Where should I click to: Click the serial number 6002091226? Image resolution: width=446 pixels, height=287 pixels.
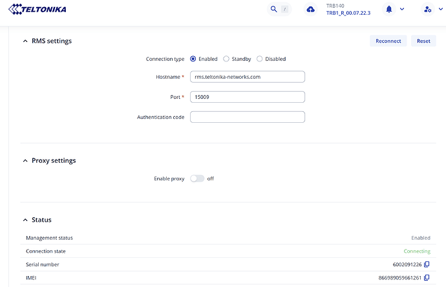pyautogui.click(x=407, y=264)
